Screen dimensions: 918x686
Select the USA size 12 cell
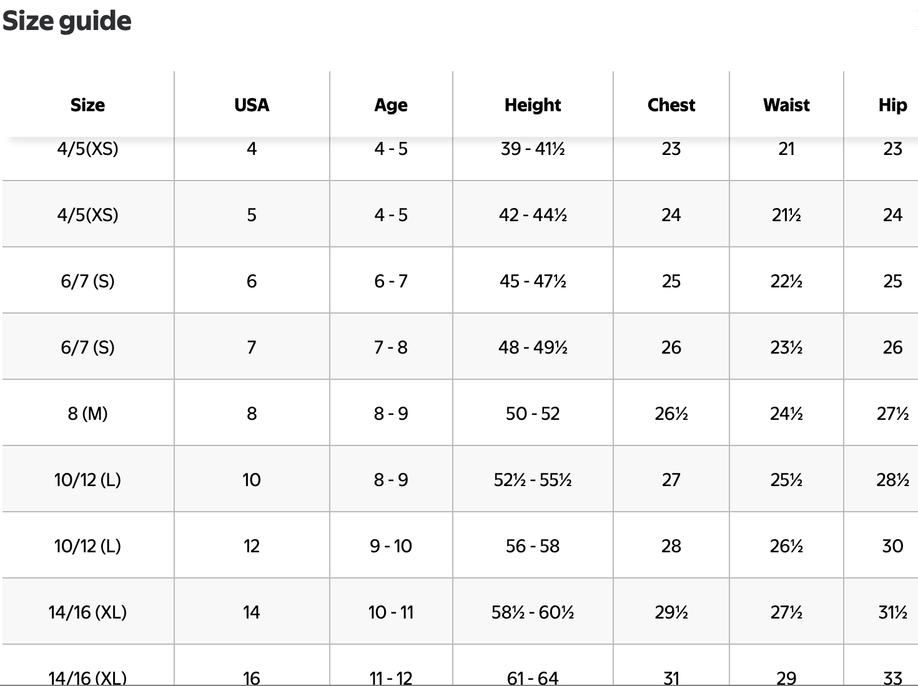[252, 546]
